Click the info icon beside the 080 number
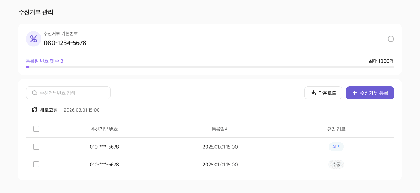This screenshot has width=420, height=193. tap(391, 39)
